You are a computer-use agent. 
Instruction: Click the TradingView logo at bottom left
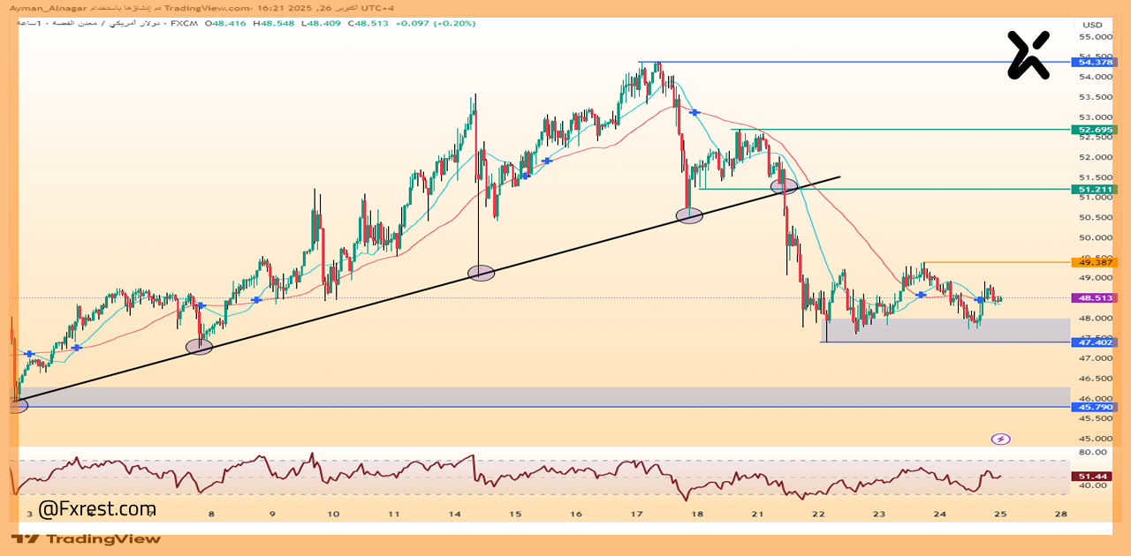87,539
